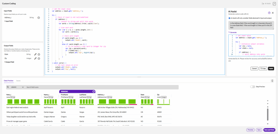Click the AI generated code preview box
This screenshot has width=278, height=134.
pos(251,45)
